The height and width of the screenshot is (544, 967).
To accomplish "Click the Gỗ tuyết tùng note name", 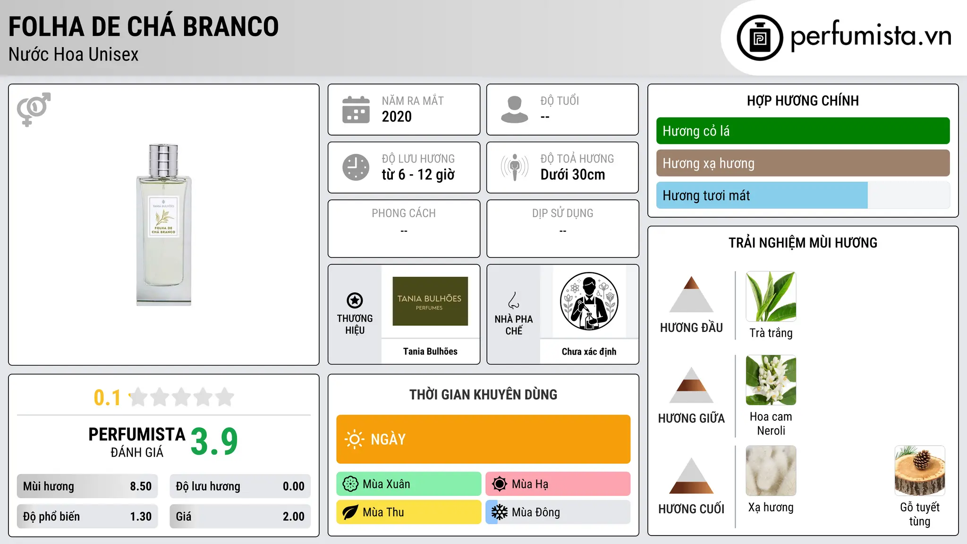I will pos(920,514).
